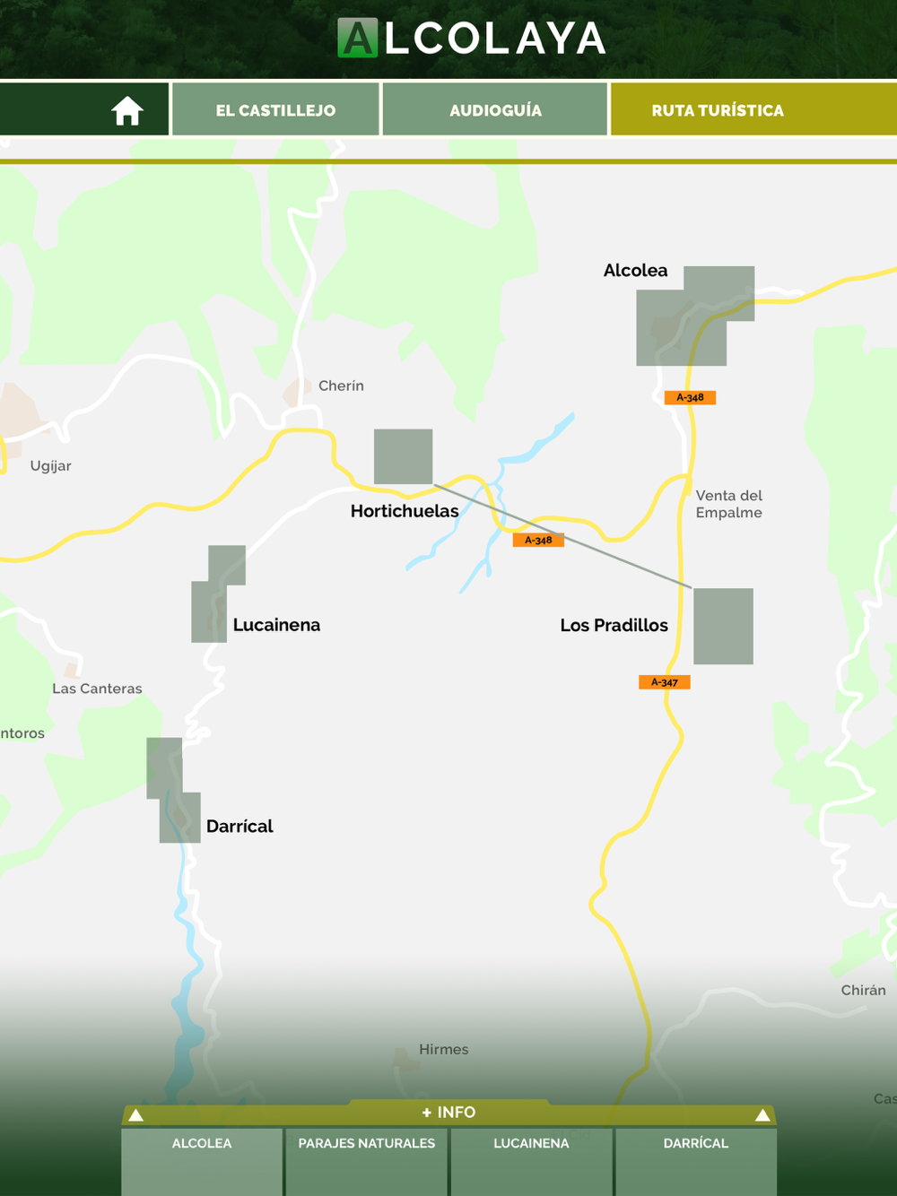Select the Lucainena map label
Screen dimensions: 897x1196
[x=276, y=625]
